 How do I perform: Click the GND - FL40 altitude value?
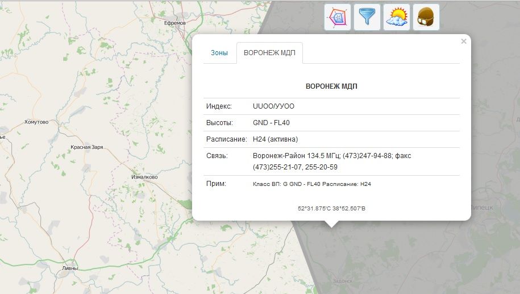pyautogui.click(x=272, y=123)
